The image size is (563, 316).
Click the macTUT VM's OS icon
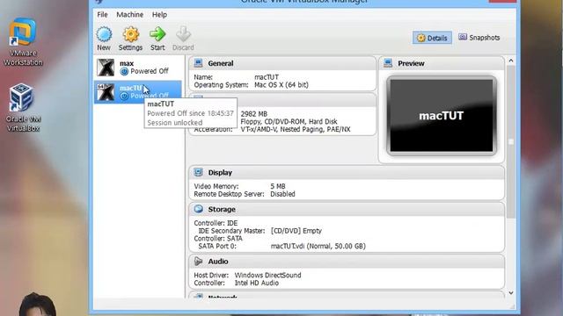pos(106,92)
